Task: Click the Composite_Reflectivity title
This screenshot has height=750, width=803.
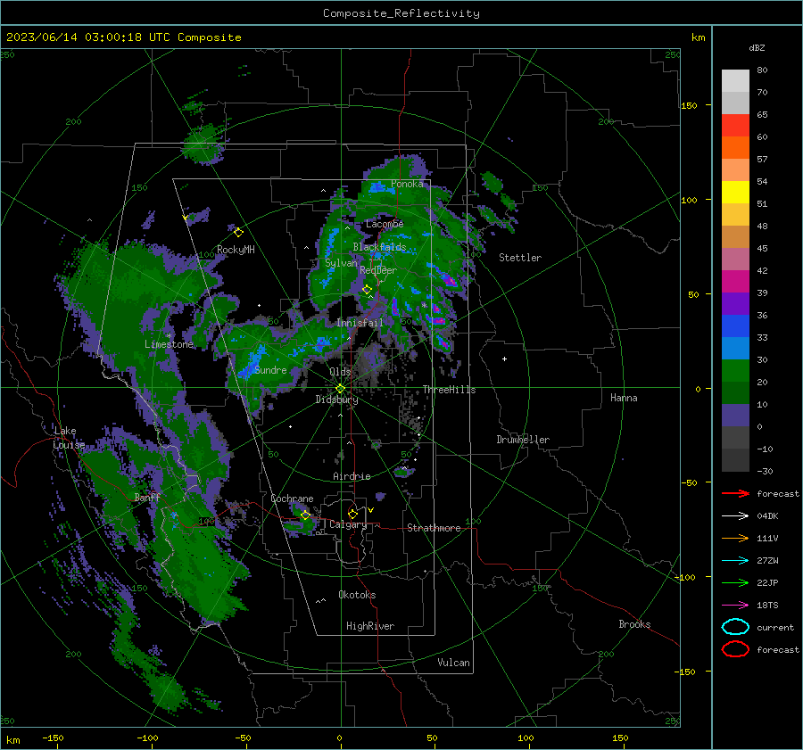Action: coord(401,13)
